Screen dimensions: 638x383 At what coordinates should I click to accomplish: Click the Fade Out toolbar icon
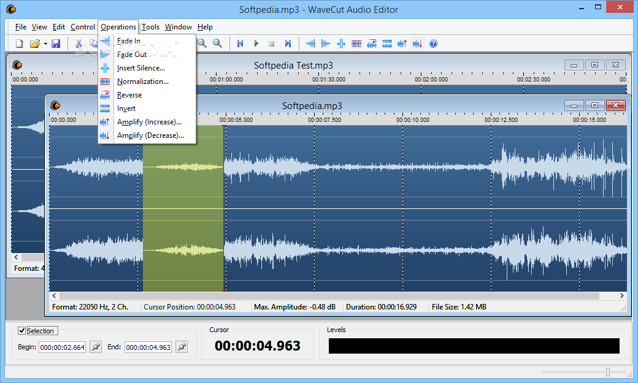click(326, 44)
